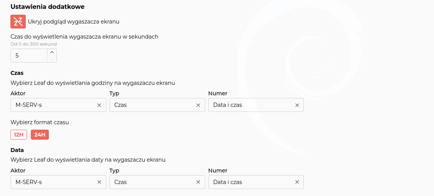
Task: Clear the Aktor value in the Data section
Action: point(99,182)
